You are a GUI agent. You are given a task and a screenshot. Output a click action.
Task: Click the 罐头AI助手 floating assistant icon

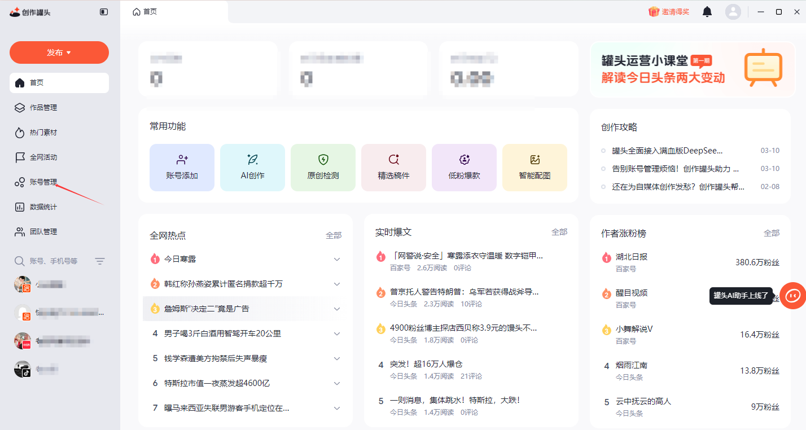pos(792,296)
